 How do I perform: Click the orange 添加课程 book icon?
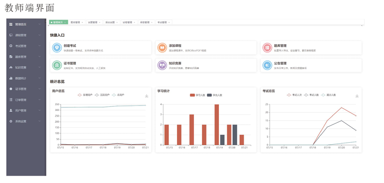pyautogui.click(x=162, y=48)
